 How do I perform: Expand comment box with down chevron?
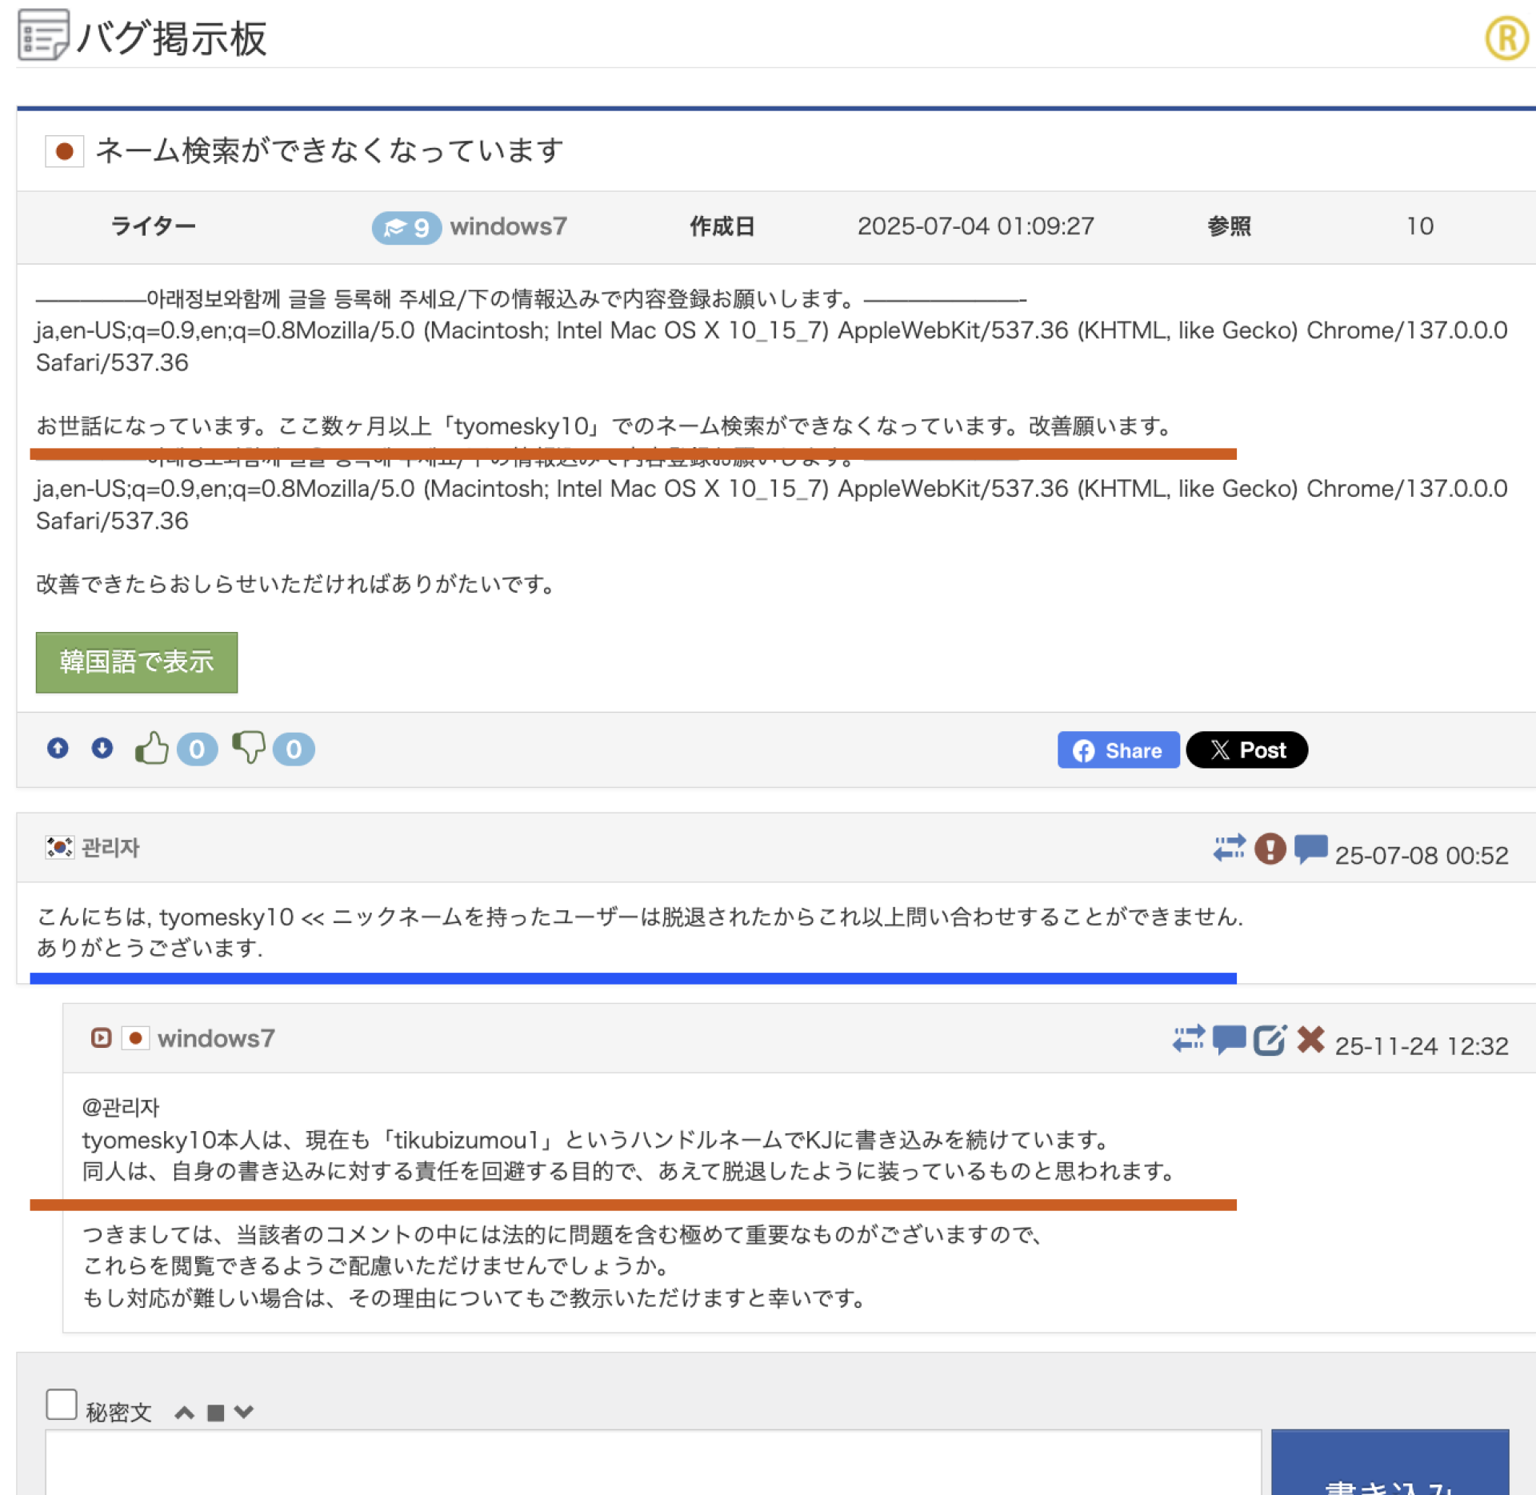click(244, 1412)
